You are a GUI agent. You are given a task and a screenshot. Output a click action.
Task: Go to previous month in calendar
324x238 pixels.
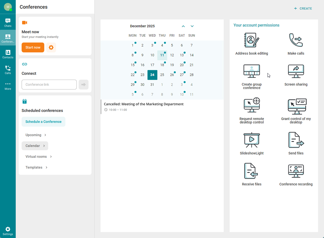(183, 26)
